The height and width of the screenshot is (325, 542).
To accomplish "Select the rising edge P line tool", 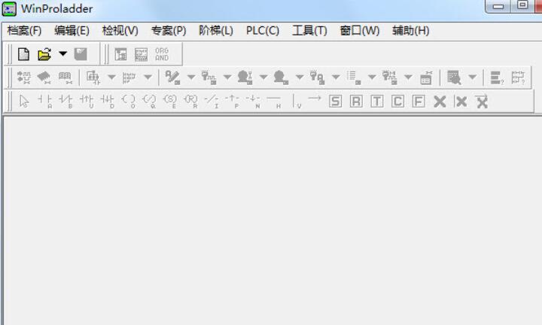I will point(232,102).
